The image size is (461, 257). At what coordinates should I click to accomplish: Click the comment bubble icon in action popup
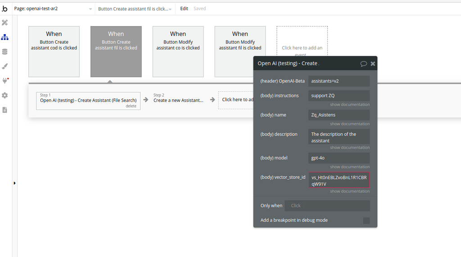(x=363, y=64)
